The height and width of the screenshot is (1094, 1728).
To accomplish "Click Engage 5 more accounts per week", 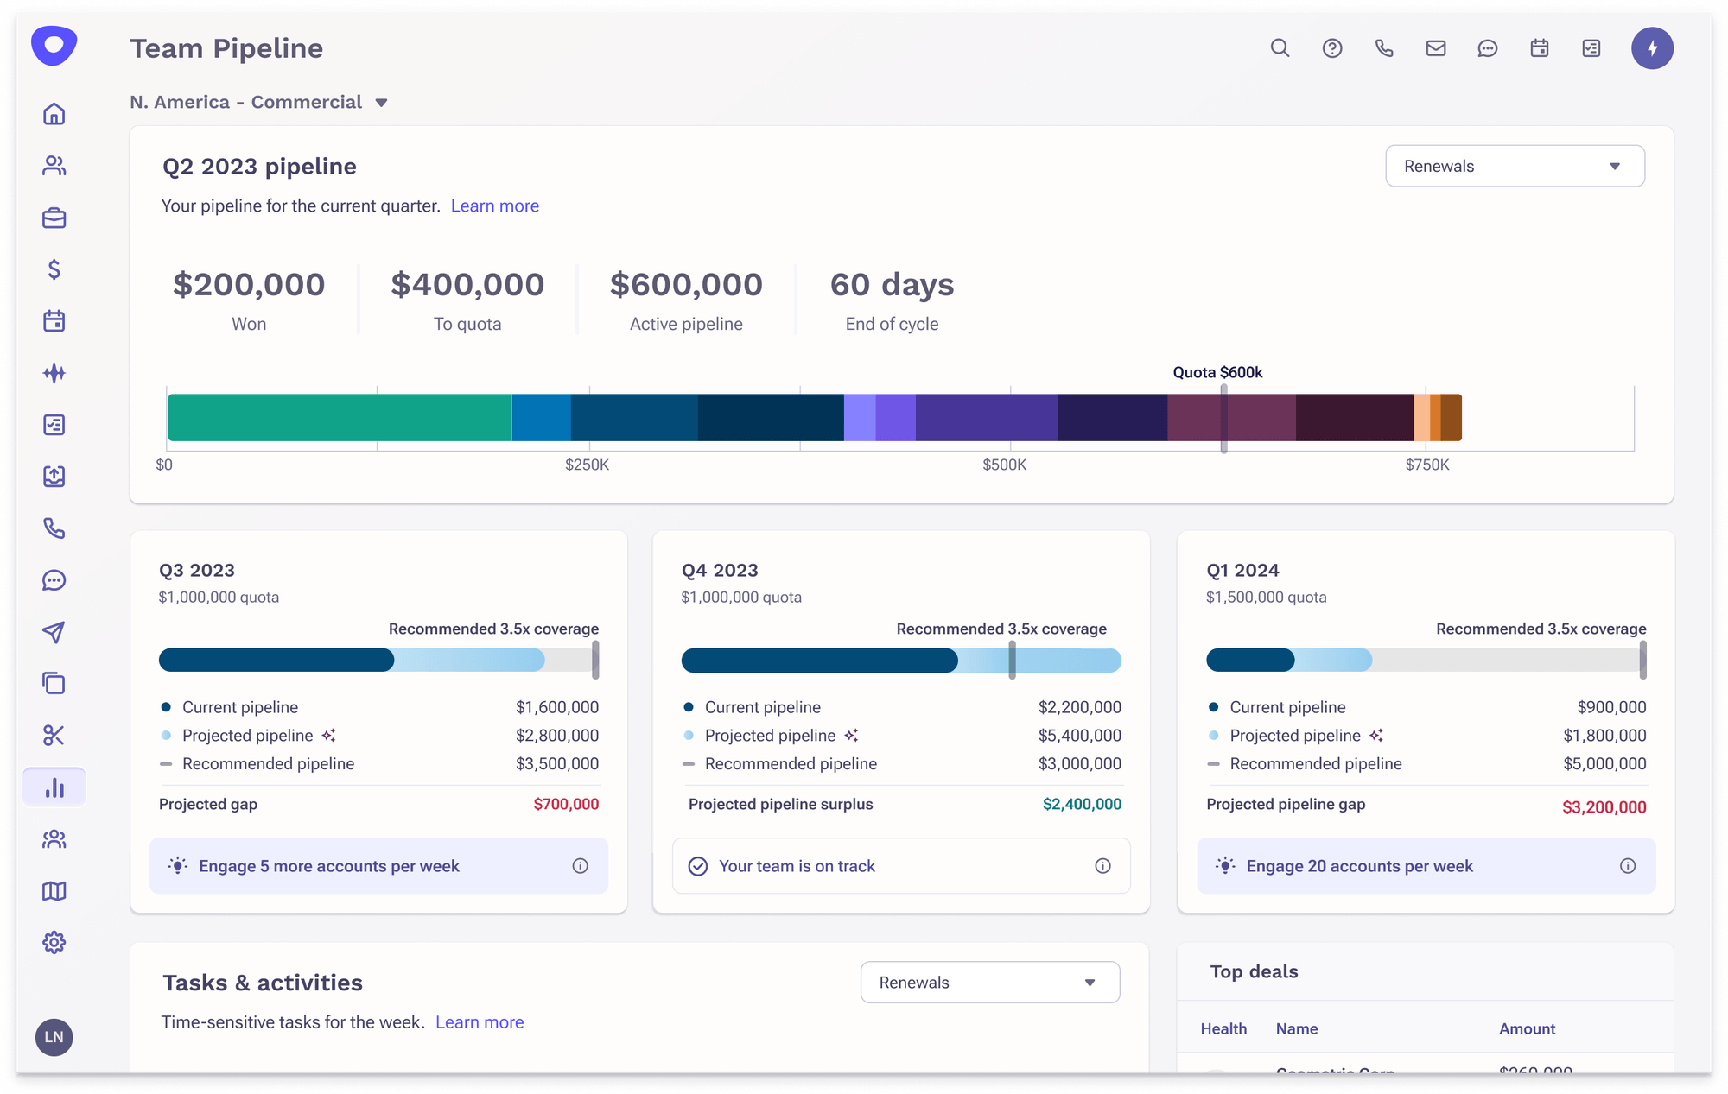I will [329, 866].
